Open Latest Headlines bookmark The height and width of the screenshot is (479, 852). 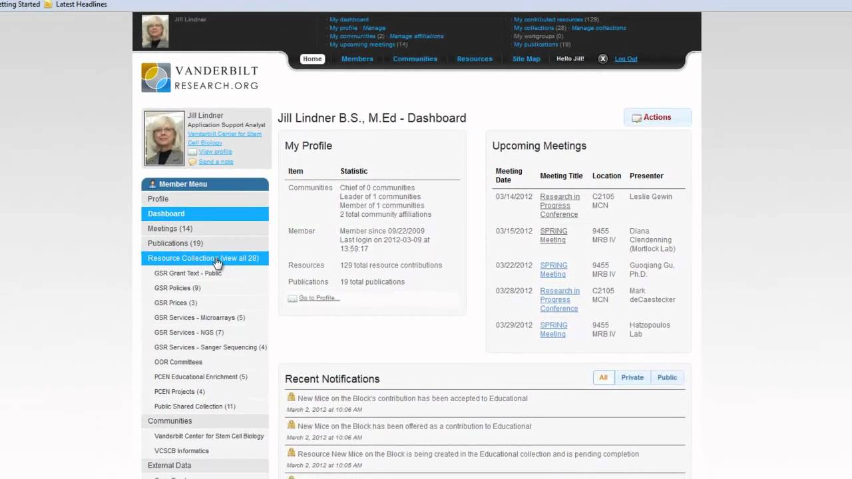coord(81,4)
